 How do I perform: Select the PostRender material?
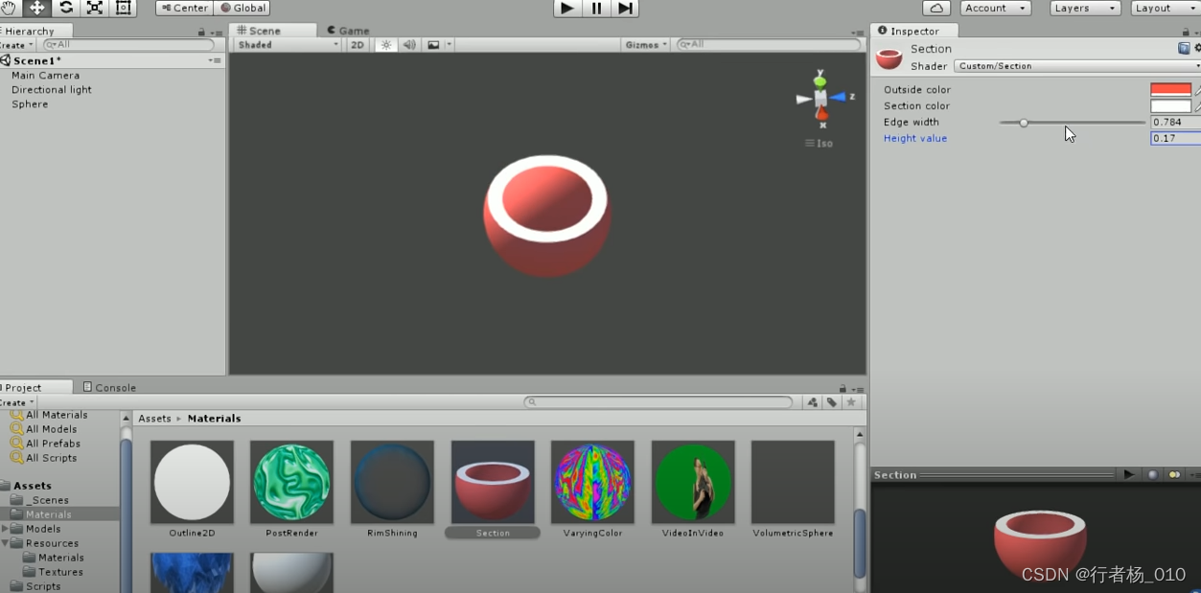(x=291, y=489)
